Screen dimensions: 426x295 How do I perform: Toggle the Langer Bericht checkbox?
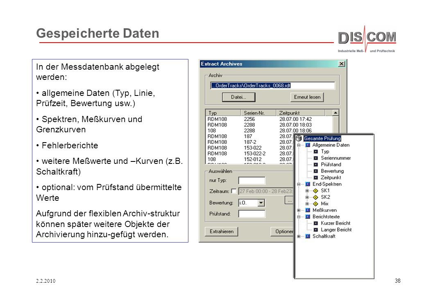pos(316,230)
